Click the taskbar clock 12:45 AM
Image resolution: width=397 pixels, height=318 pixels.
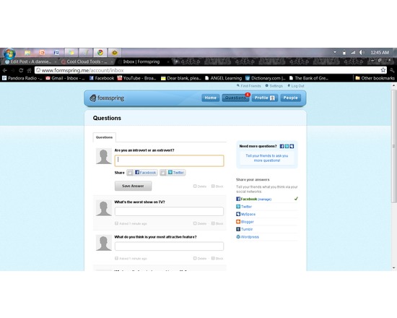click(380, 53)
